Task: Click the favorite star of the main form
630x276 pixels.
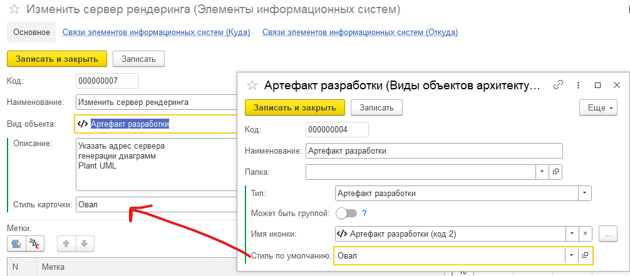Action: pos(14,10)
